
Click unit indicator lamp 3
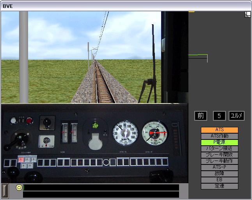(34, 159)
